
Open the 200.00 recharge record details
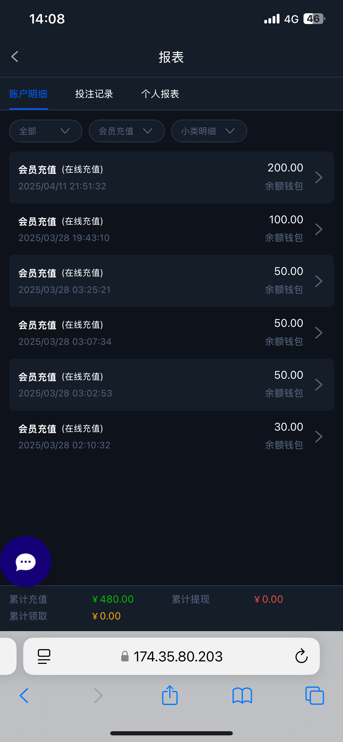tap(171, 177)
